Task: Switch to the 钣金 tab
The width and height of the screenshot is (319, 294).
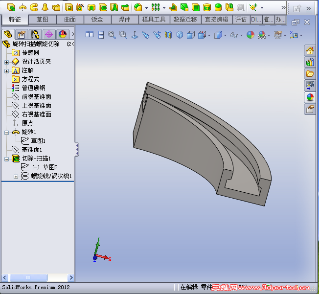Action: coord(97,20)
